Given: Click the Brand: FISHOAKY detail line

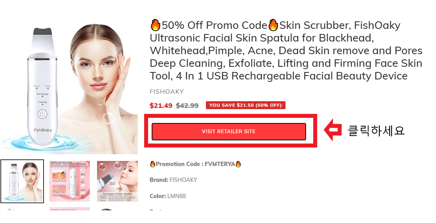Looking at the screenshot, I should tap(173, 180).
